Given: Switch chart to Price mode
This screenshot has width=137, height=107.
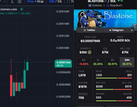Looking at the screenshot, I should point(31,1).
